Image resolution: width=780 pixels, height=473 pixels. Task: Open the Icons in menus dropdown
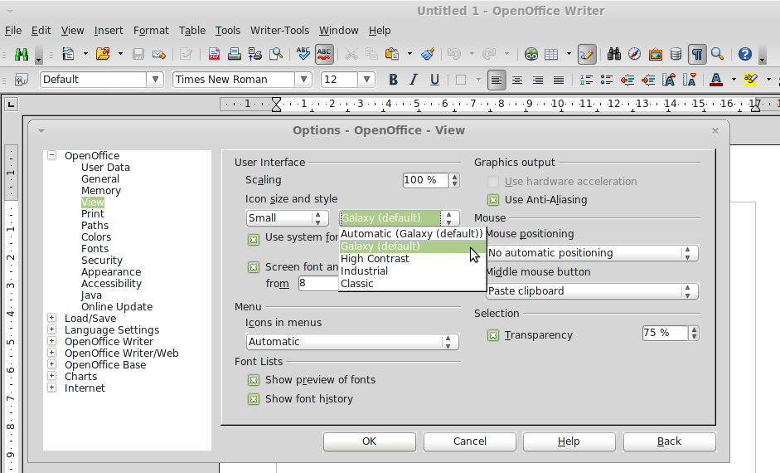(x=352, y=342)
